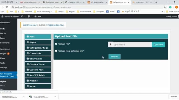
Task: Choose the Custom Post tab
Action: 38,70
